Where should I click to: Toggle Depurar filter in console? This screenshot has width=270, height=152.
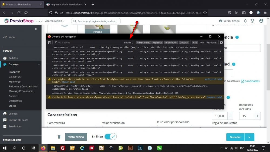tap(184, 42)
